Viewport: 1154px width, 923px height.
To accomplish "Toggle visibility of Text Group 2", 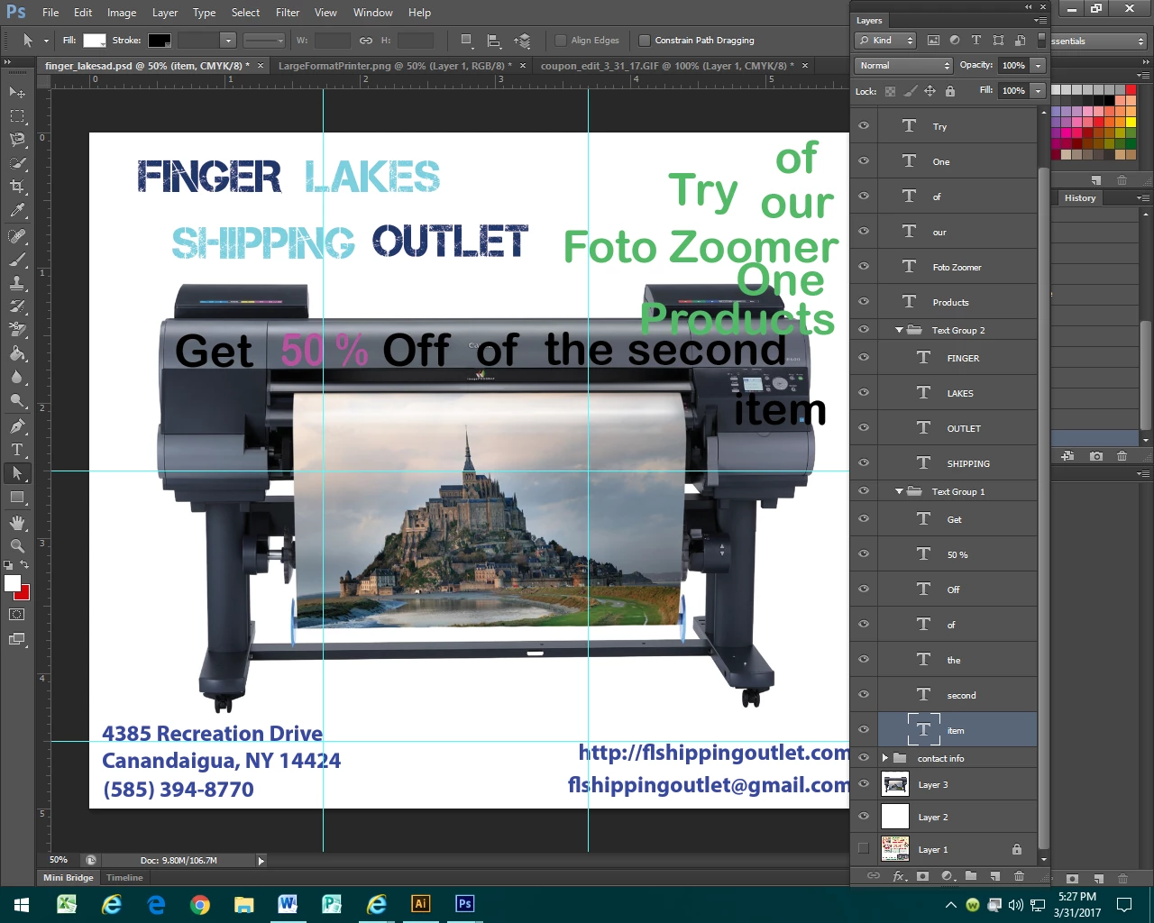I will click(x=864, y=330).
